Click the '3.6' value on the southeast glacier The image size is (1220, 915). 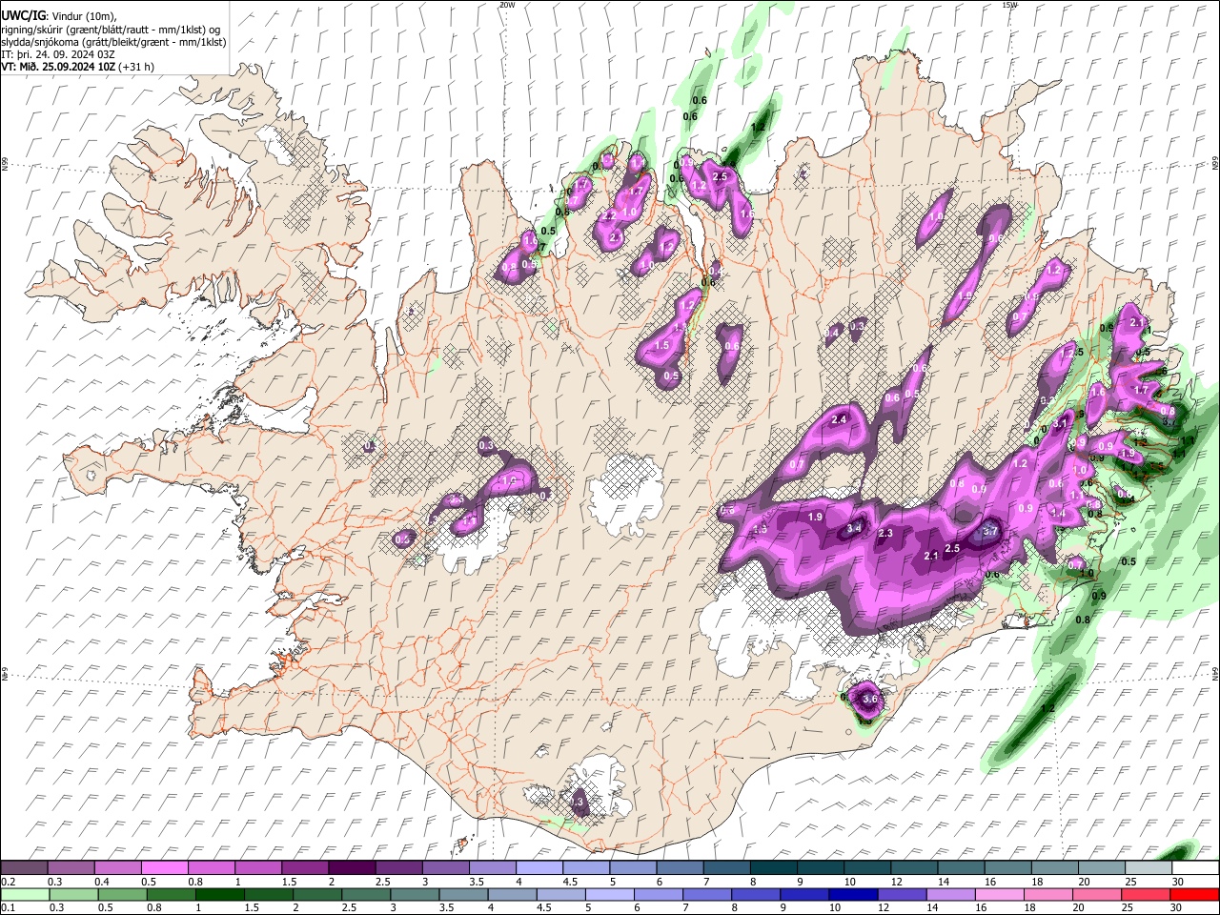tap(869, 699)
